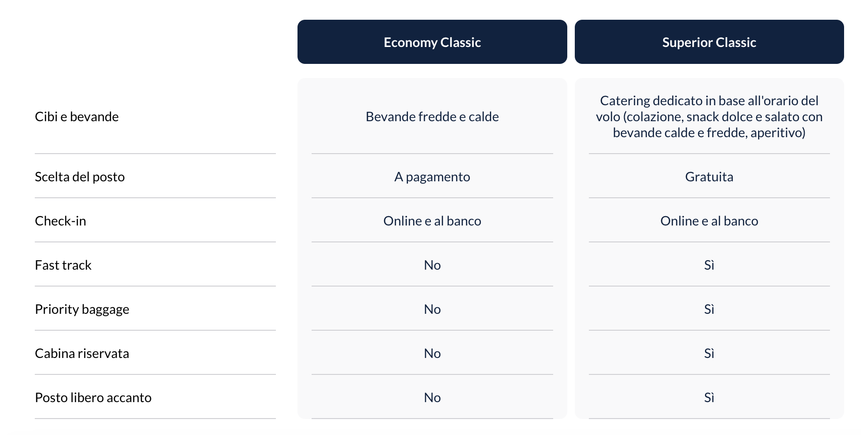
Task: Click the Gratuita seat choice cell
Action: pyautogui.click(x=709, y=177)
